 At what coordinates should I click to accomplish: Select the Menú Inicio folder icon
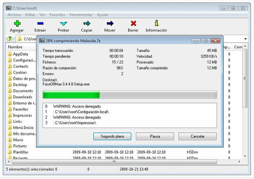pyautogui.click(x=10, y=127)
